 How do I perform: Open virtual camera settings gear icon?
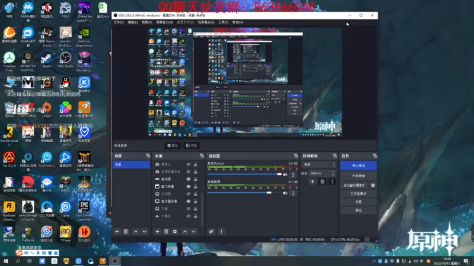(373, 185)
